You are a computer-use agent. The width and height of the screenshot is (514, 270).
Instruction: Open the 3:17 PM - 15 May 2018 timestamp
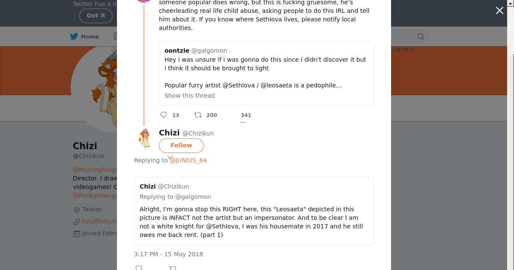click(x=169, y=254)
